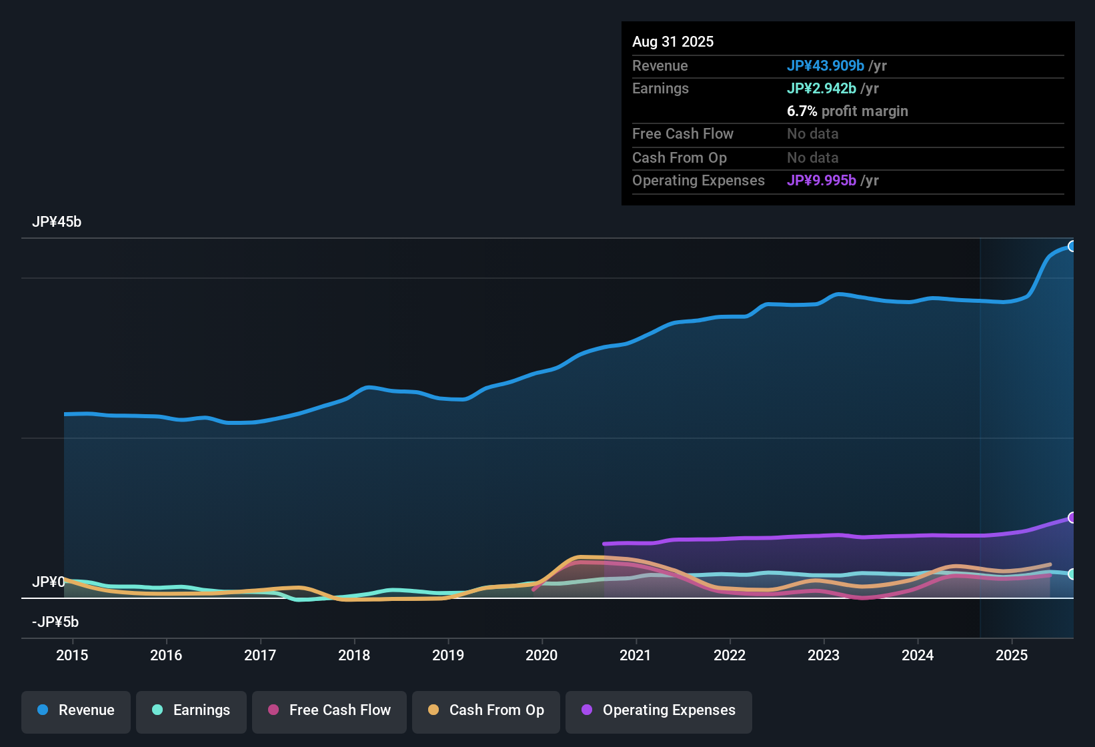Image resolution: width=1095 pixels, height=747 pixels.
Task: Select the 2020 year label on the axis
Action: pyautogui.click(x=542, y=655)
